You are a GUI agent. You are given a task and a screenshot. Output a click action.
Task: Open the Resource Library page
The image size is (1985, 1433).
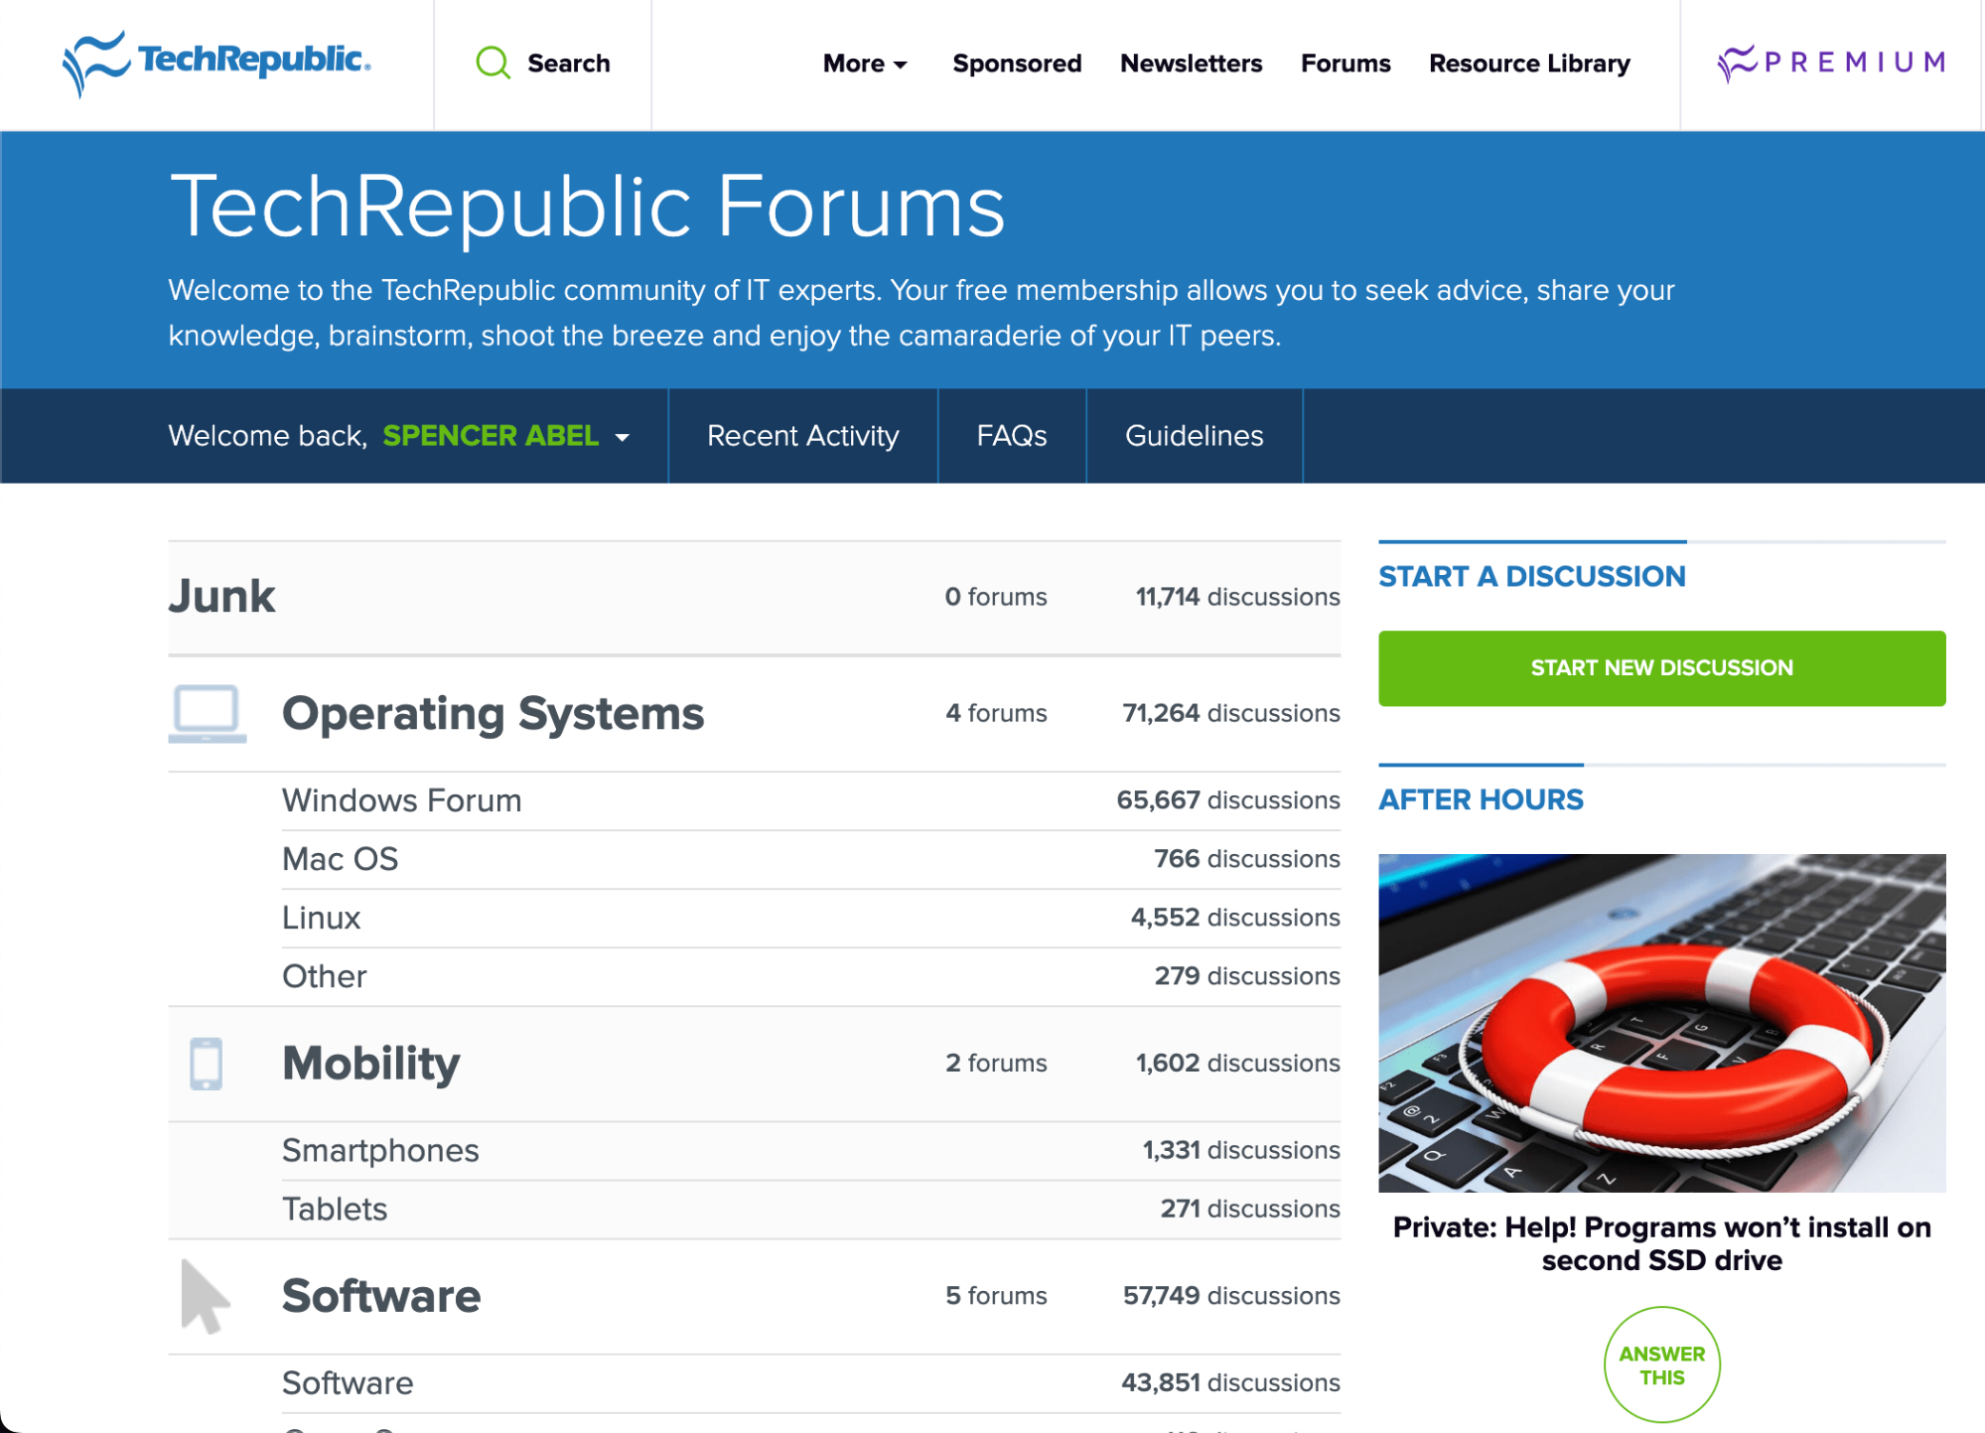coord(1529,64)
